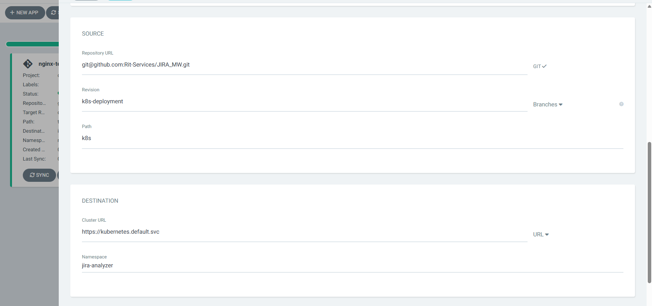This screenshot has width=652, height=306.
Task: Select the Namespace field jira-analyzer
Action: point(352,266)
